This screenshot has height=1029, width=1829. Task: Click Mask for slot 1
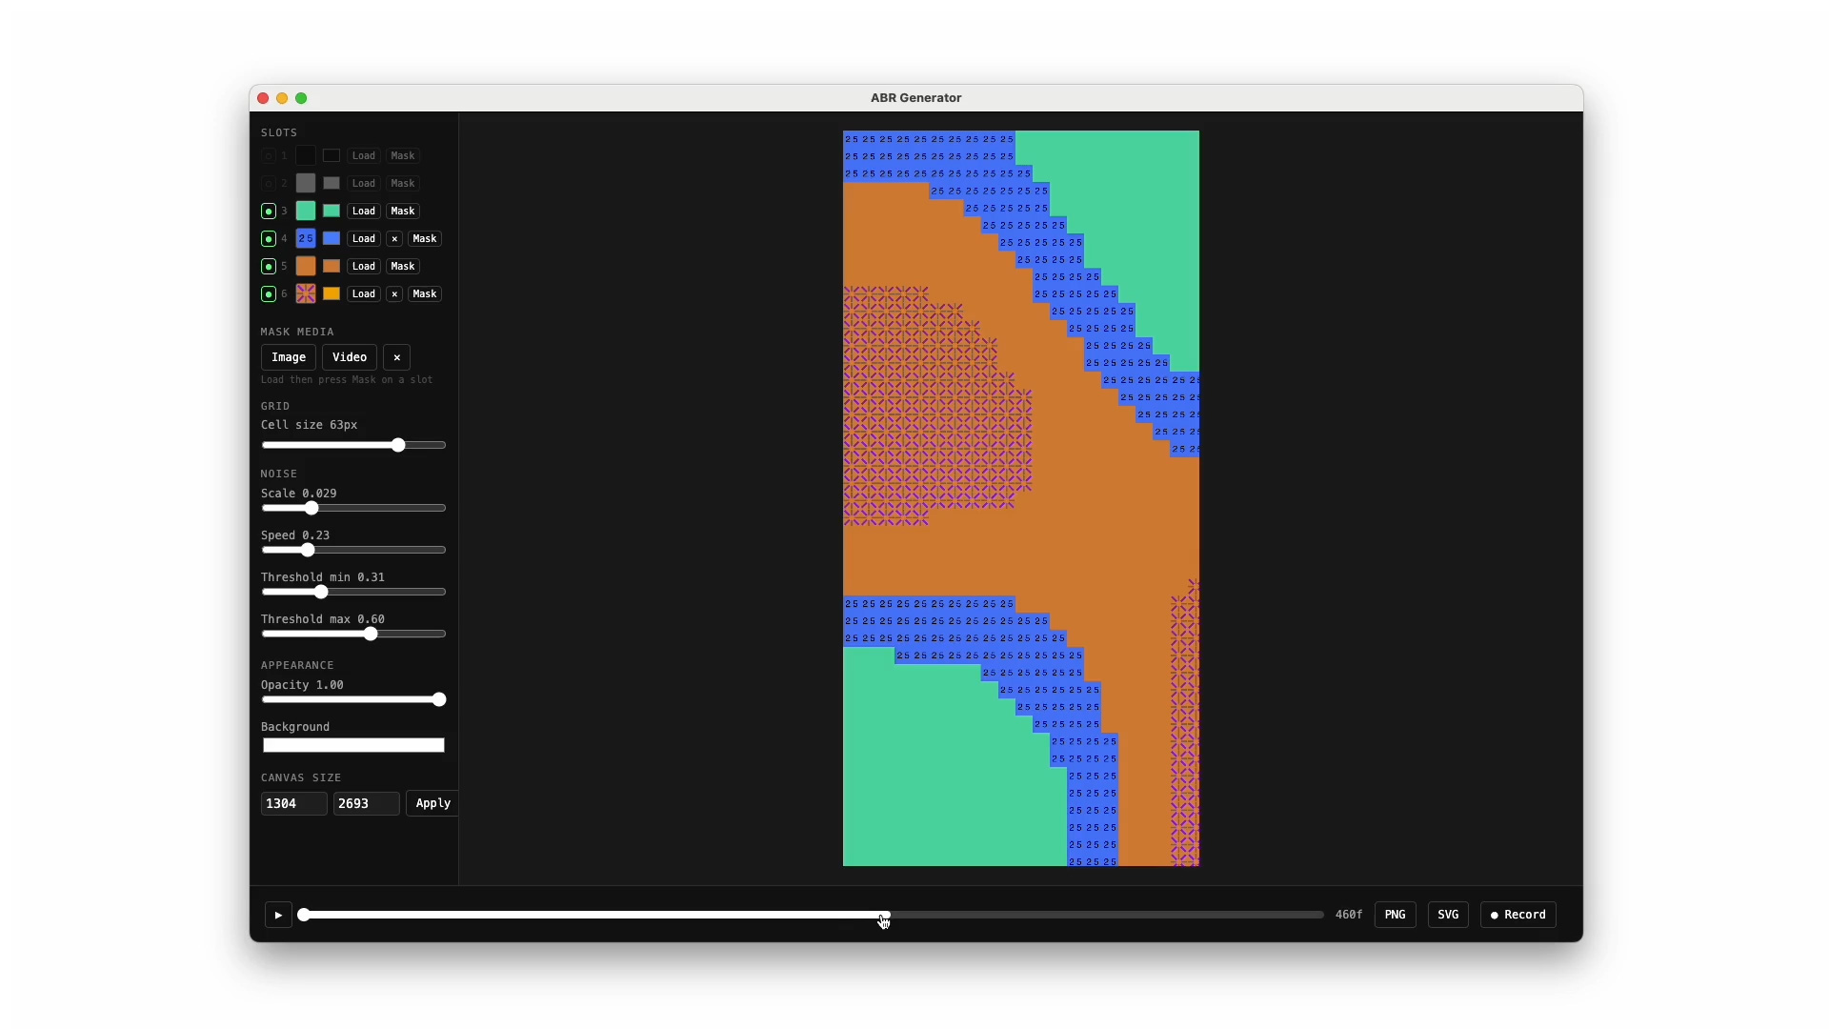[x=403, y=156]
